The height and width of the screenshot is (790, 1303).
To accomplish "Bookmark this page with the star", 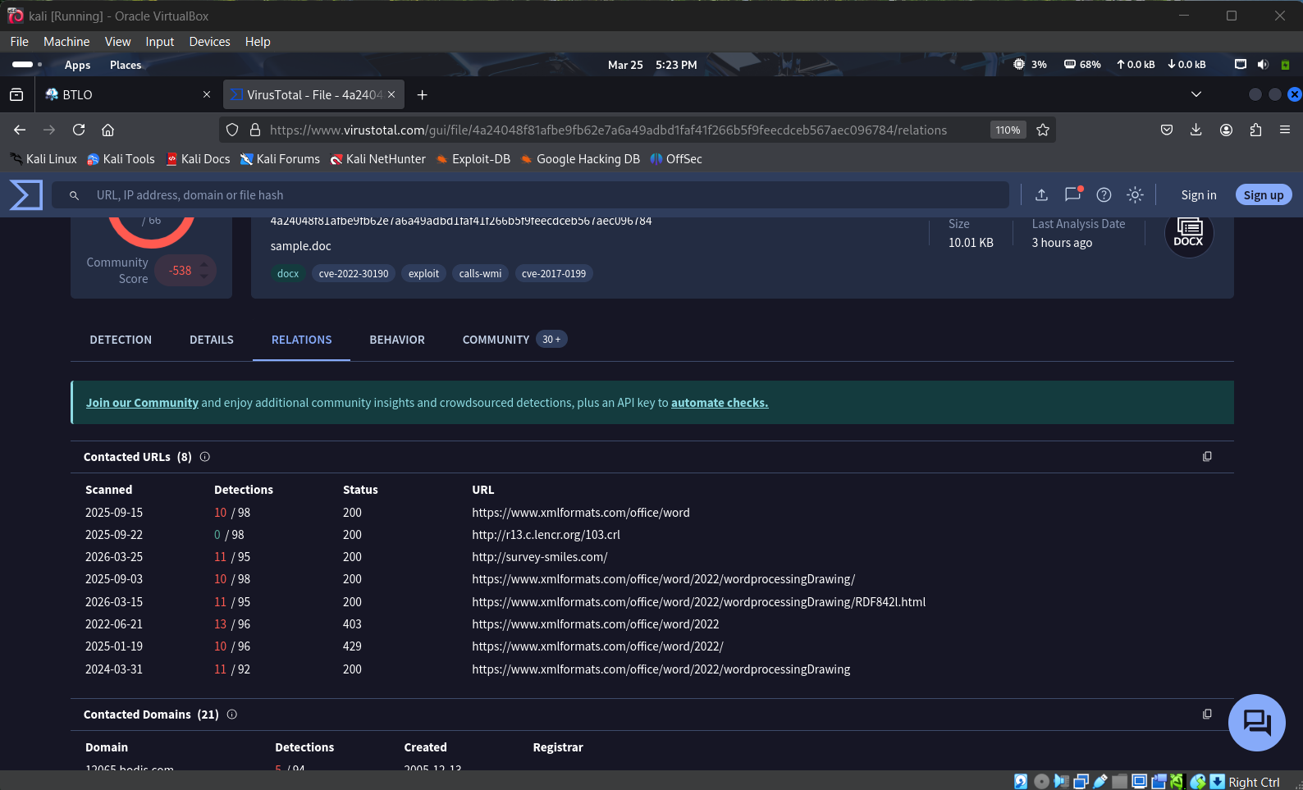I will point(1043,130).
